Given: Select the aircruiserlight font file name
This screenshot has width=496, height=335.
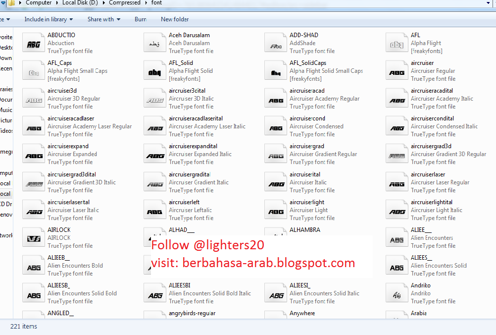Looking at the screenshot, I should pyautogui.click(x=307, y=202).
